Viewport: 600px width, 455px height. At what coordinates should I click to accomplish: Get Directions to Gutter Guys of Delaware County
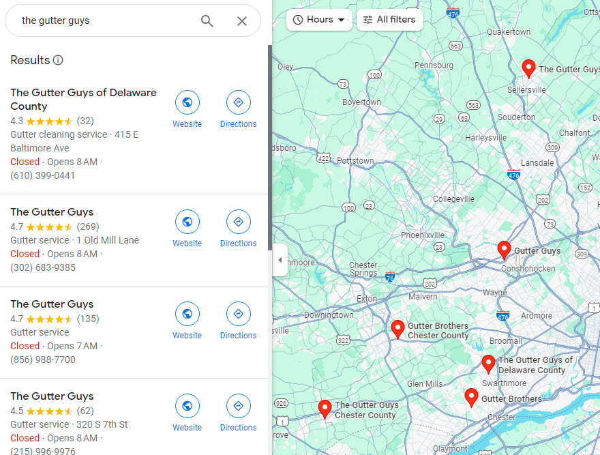[x=238, y=109]
